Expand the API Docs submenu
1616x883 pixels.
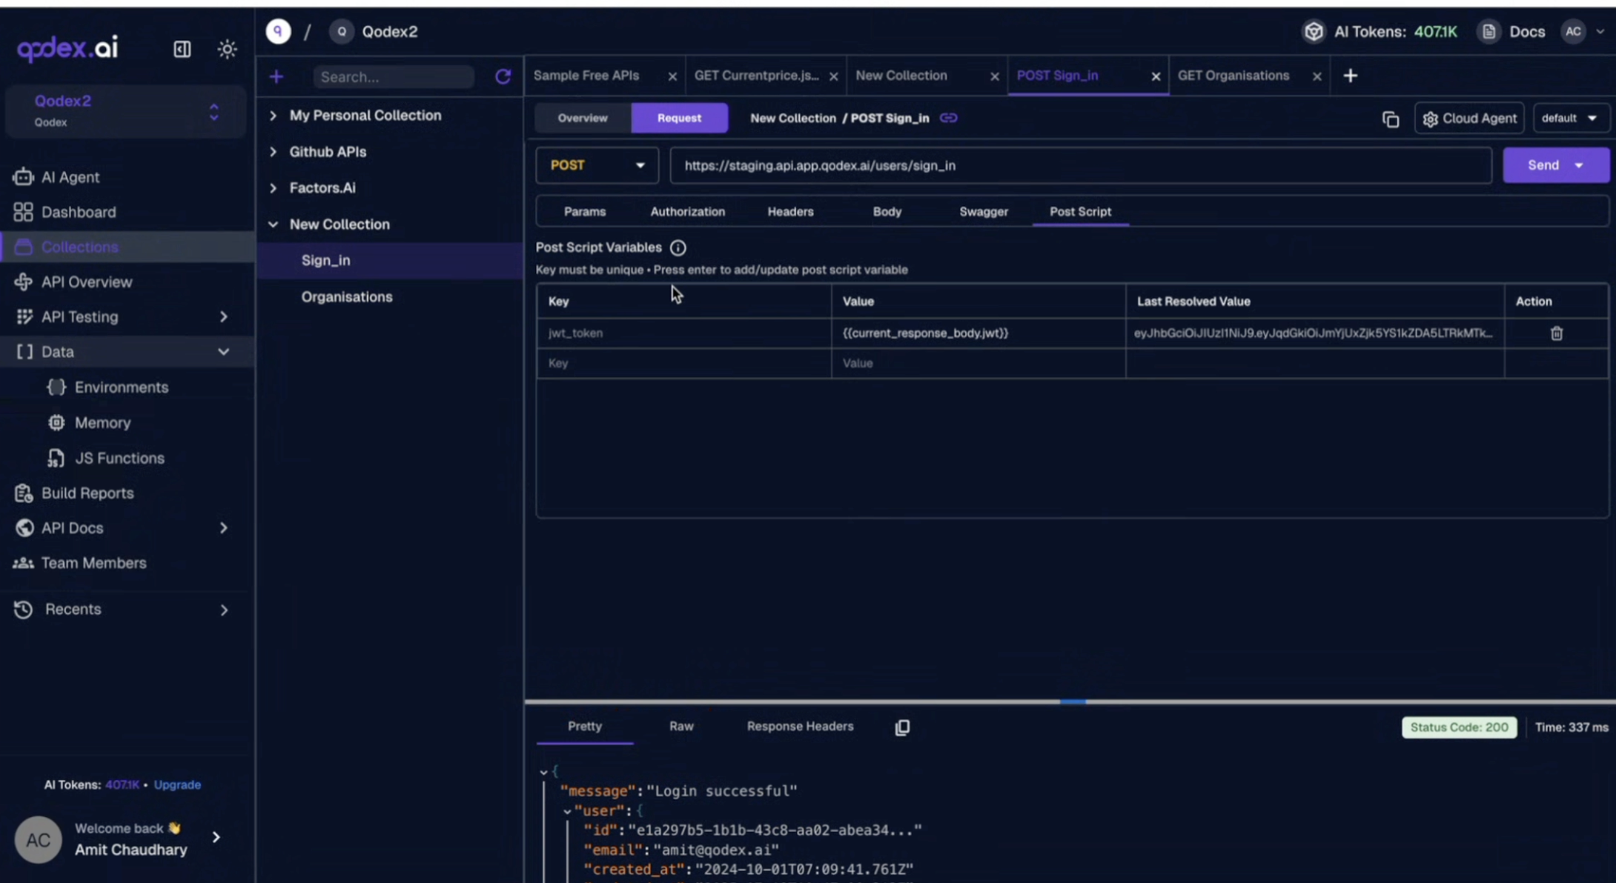coord(223,528)
